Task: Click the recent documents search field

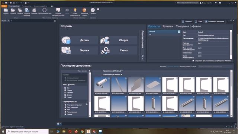Action: (x=215, y=67)
